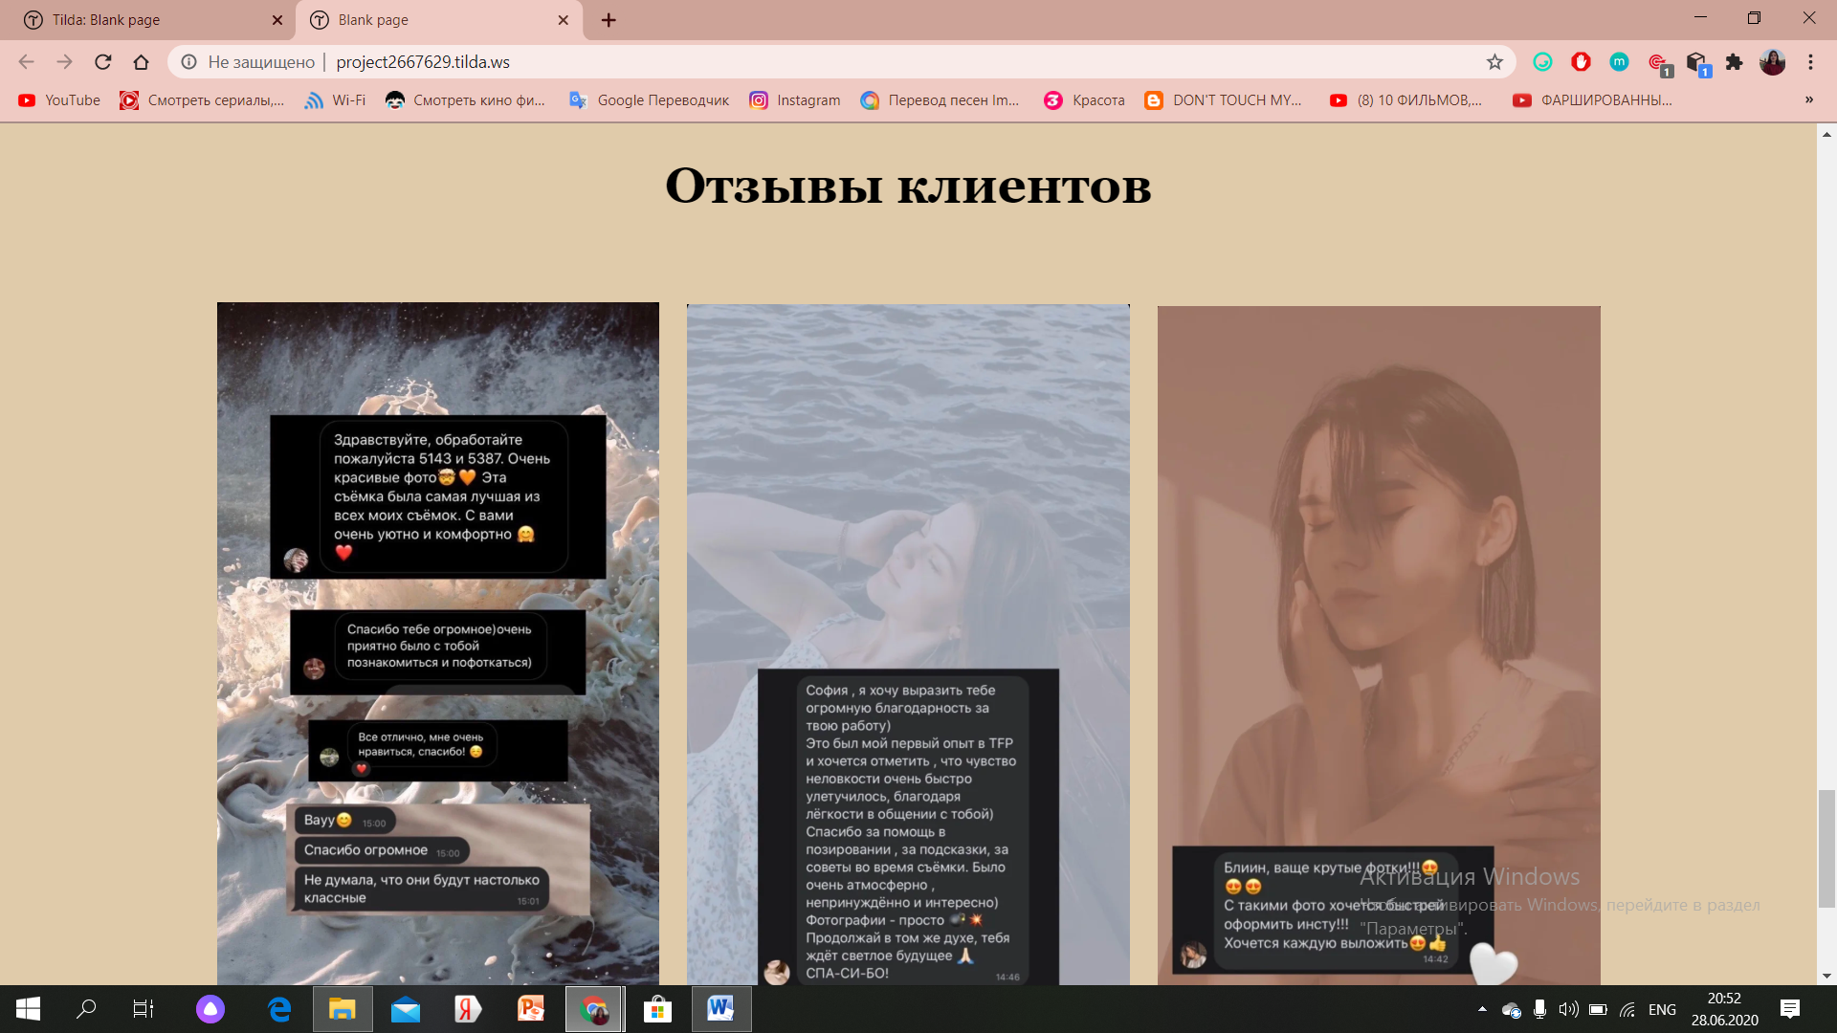The image size is (1837, 1033).
Task: Bookmark this page with the star icon
Action: coord(1494,62)
